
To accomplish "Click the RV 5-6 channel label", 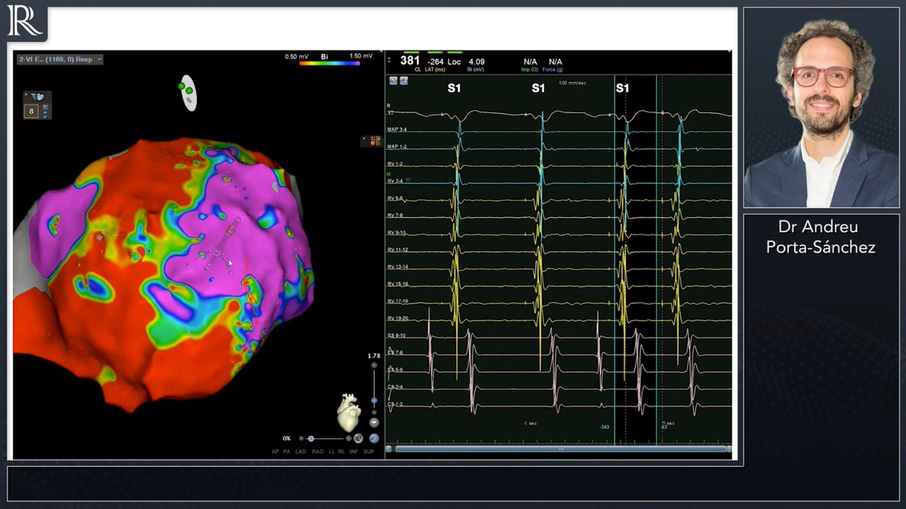I will pyautogui.click(x=395, y=198).
